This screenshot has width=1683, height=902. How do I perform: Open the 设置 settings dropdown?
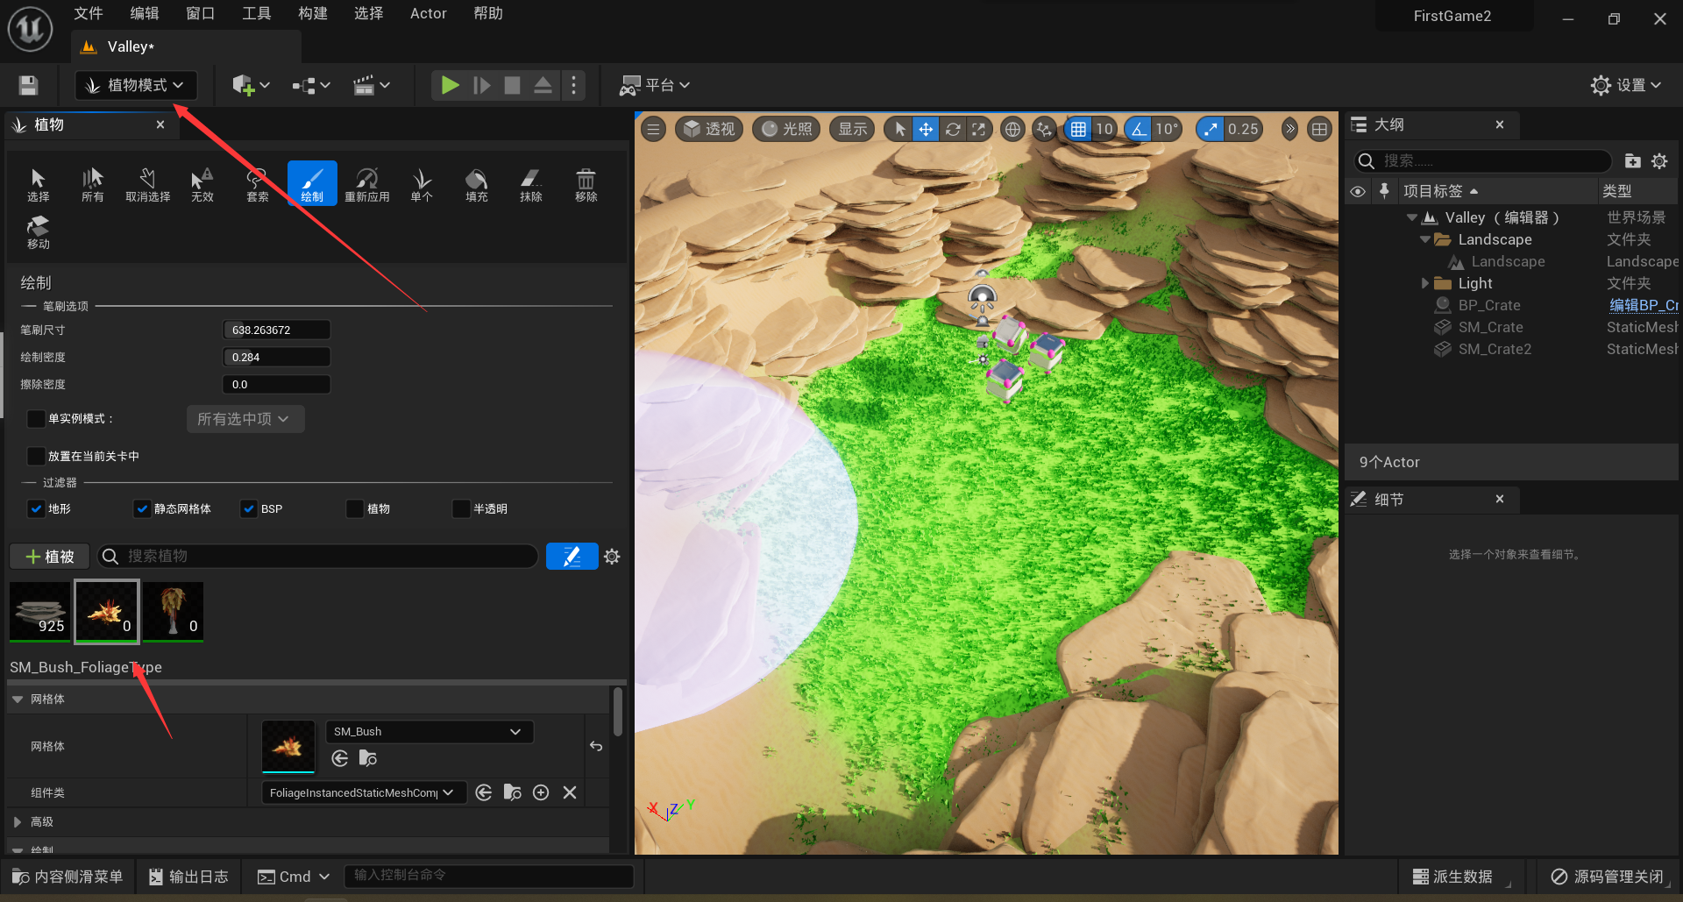[1627, 85]
